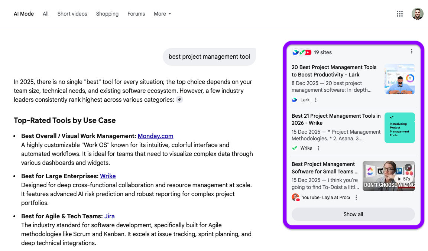The width and height of the screenshot is (428, 251).
Task: Click the source link chip icon
Action: (179, 100)
